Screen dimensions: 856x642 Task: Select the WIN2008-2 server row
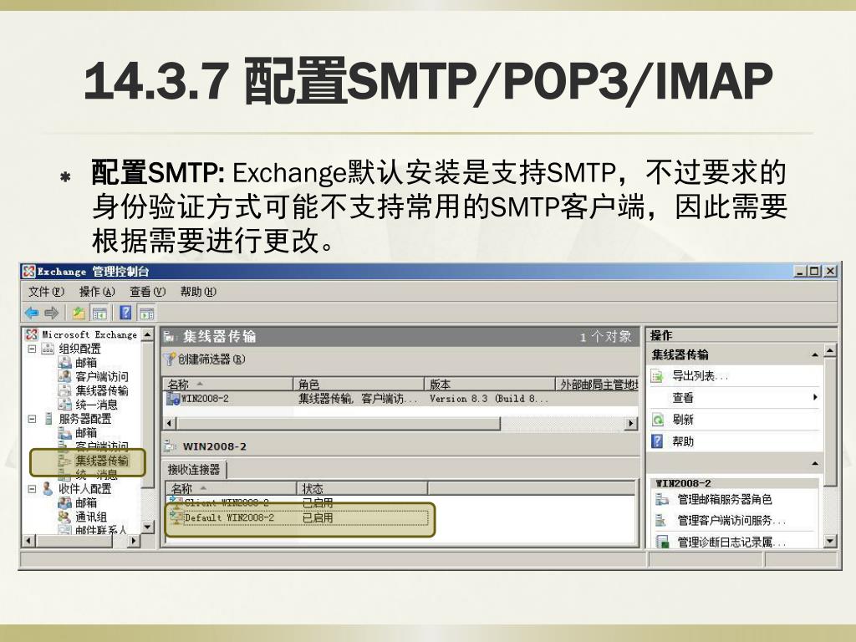(400, 399)
